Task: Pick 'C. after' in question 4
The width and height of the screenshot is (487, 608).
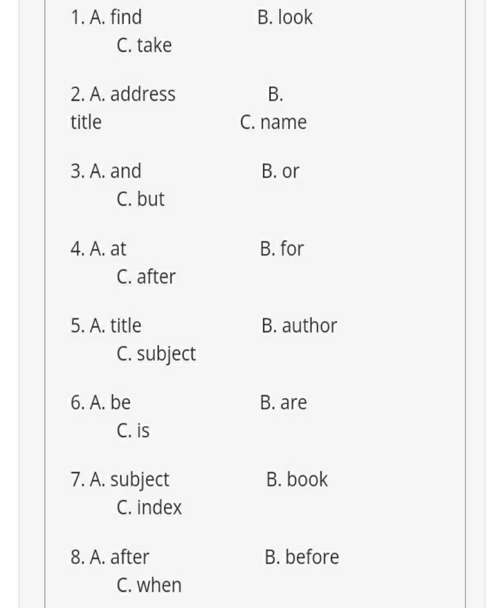Action: point(146,276)
